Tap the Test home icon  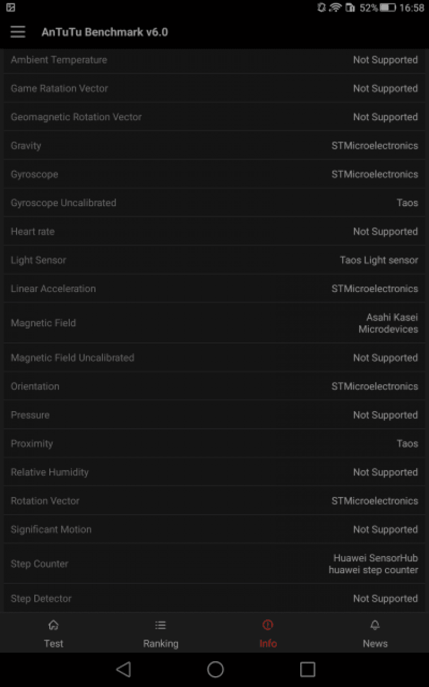click(x=53, y=625)
